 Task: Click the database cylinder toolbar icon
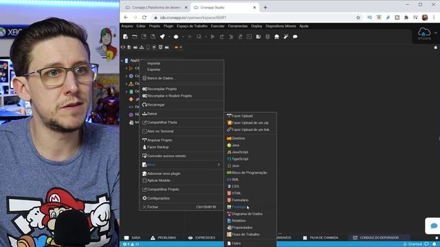tap(267, 36)
